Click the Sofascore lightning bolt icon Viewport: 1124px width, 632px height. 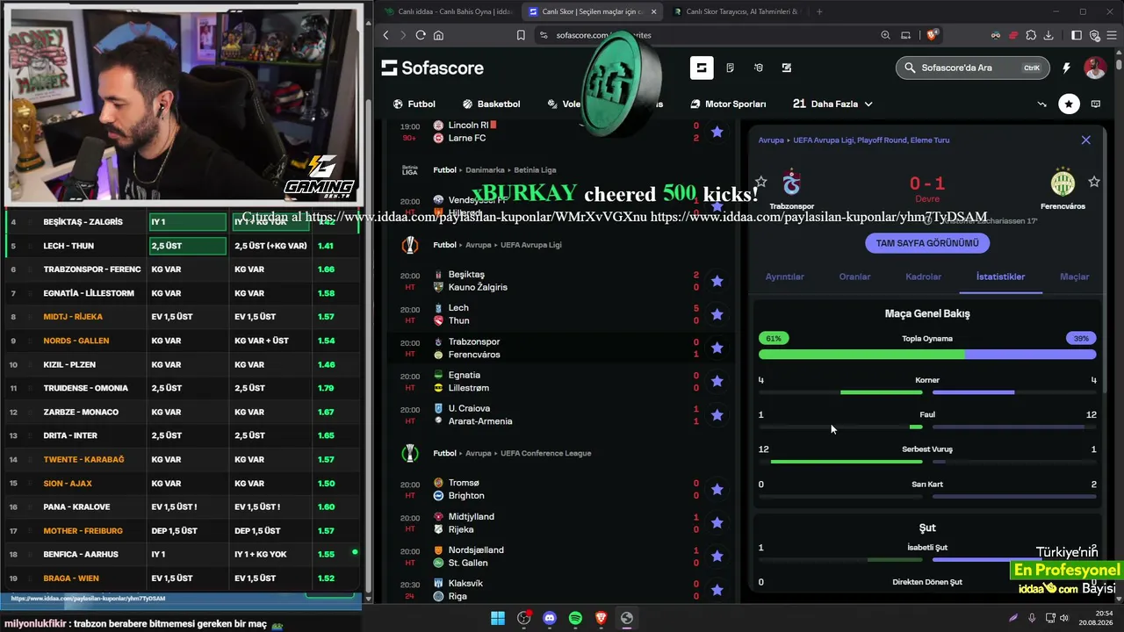pos(1066,68)
